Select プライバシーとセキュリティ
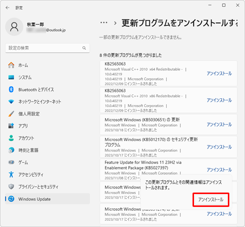Screen dimensions: 245x227 click(x=48, y=187)
